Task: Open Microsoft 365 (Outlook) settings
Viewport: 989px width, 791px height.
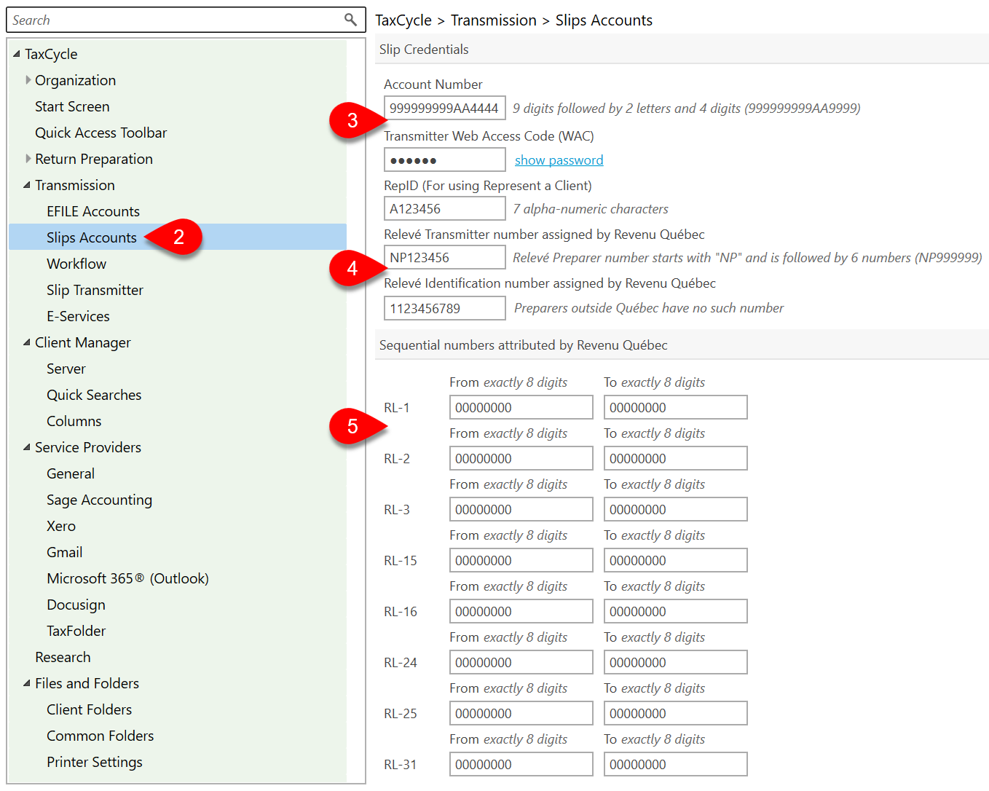Action: coord(127,578)
